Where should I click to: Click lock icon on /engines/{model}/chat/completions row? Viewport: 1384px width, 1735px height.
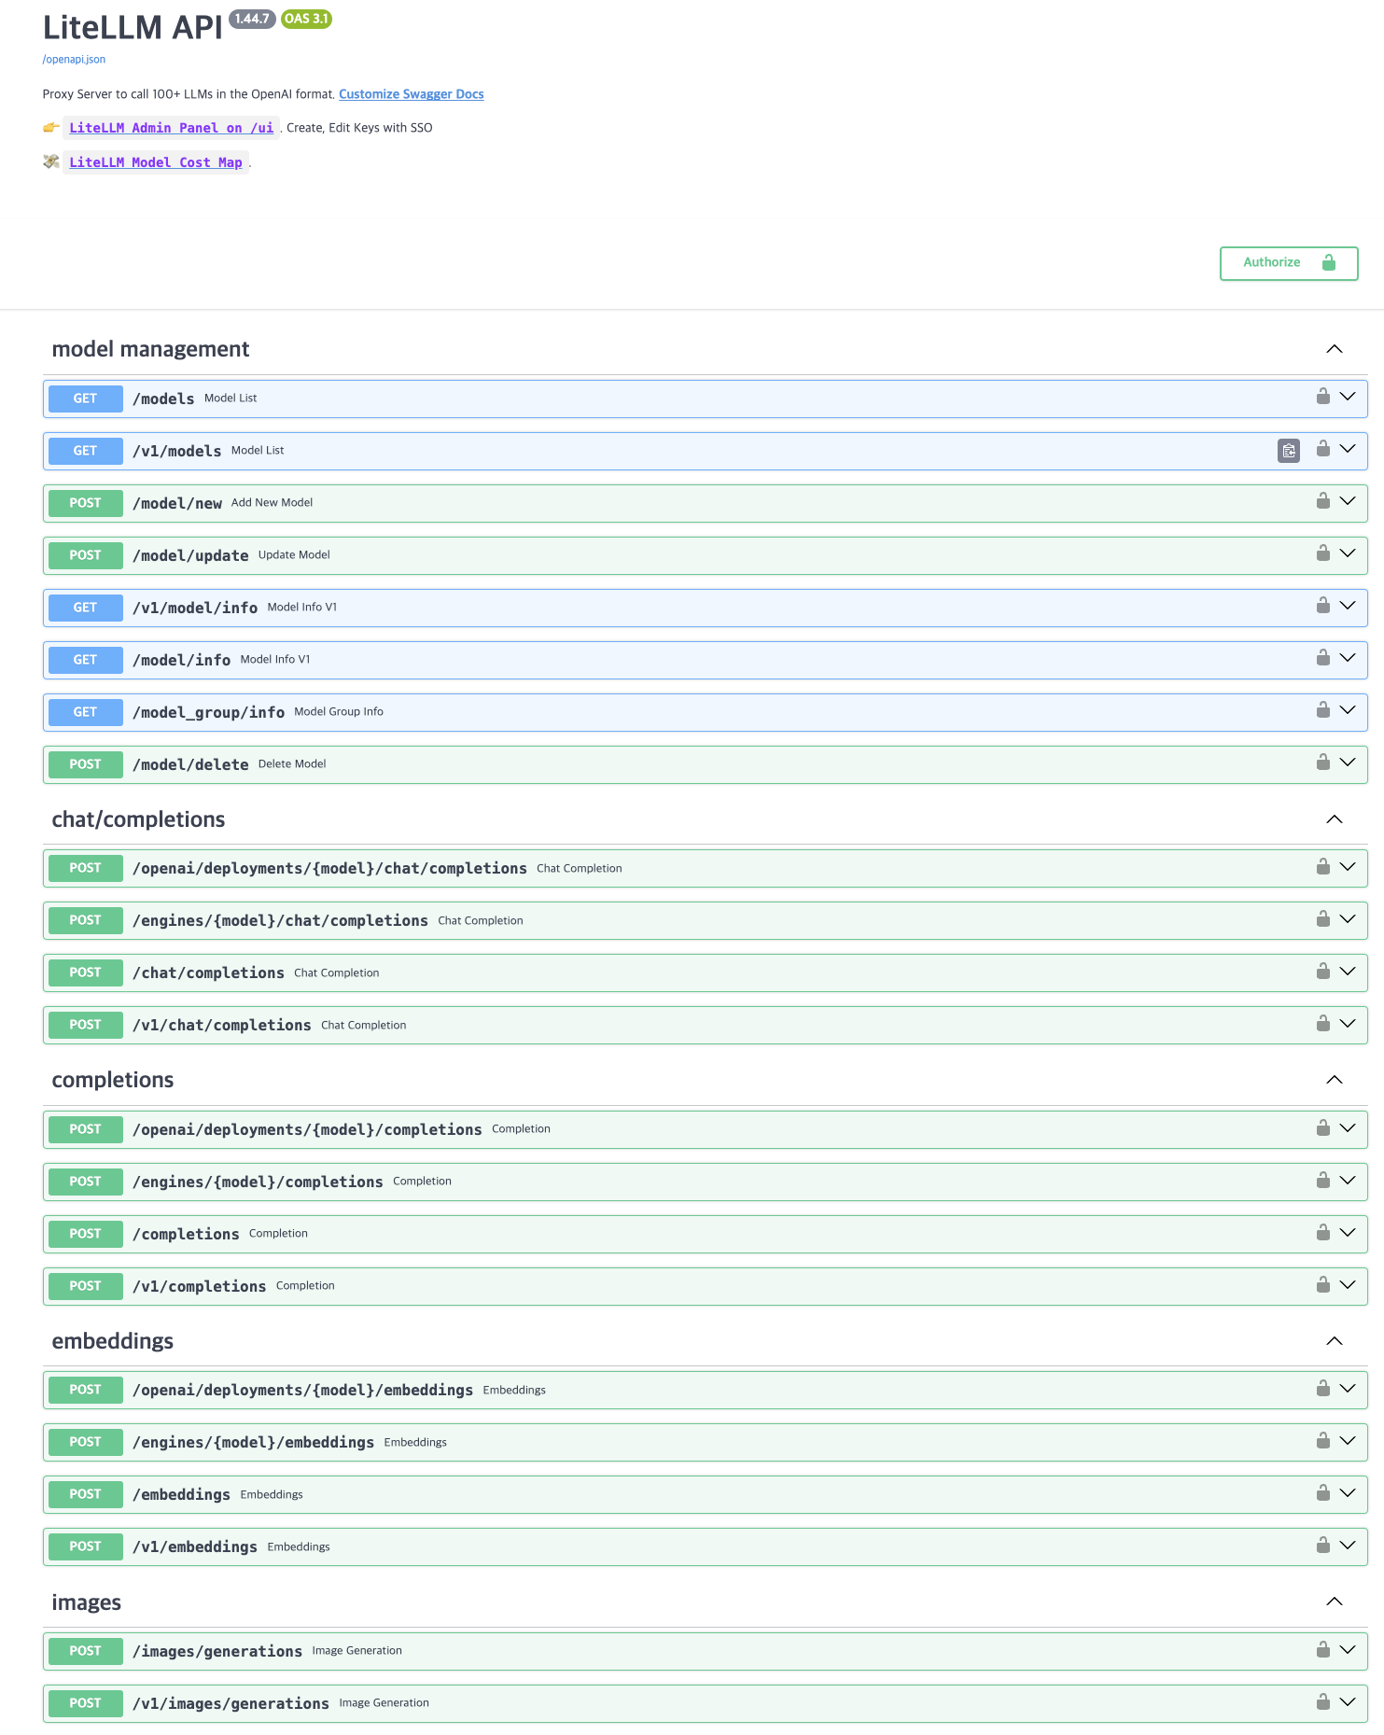pyautogui.click(x=1322, y=919)
